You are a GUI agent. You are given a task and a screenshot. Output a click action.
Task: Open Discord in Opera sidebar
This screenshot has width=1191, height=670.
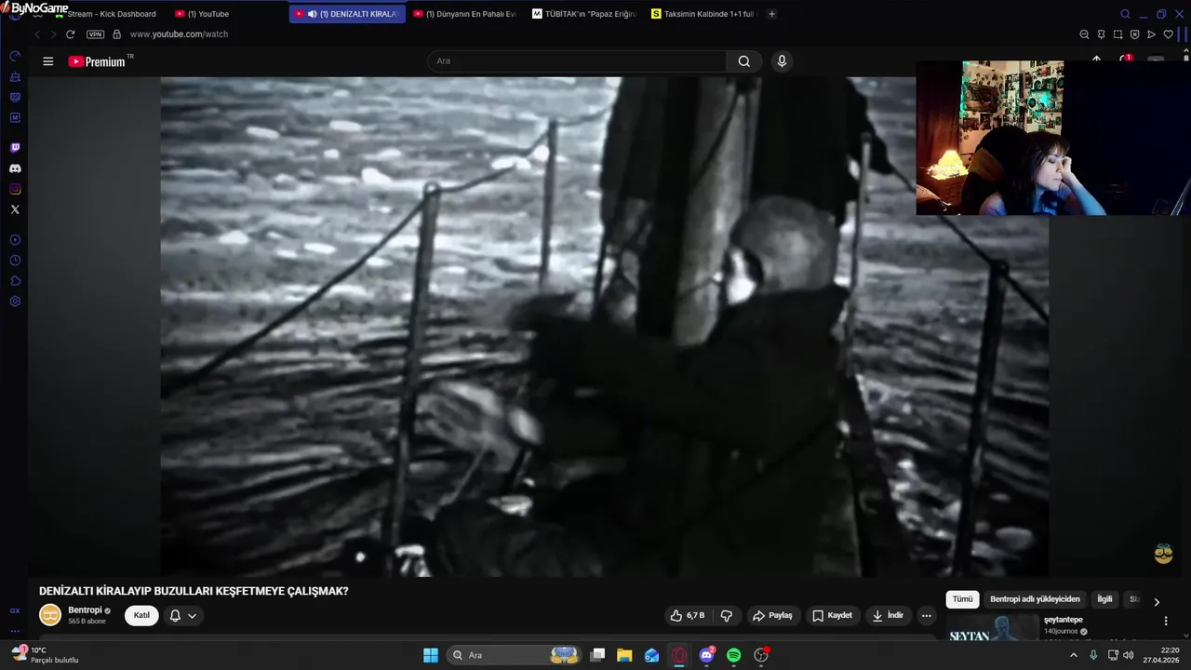coord(15,168)
